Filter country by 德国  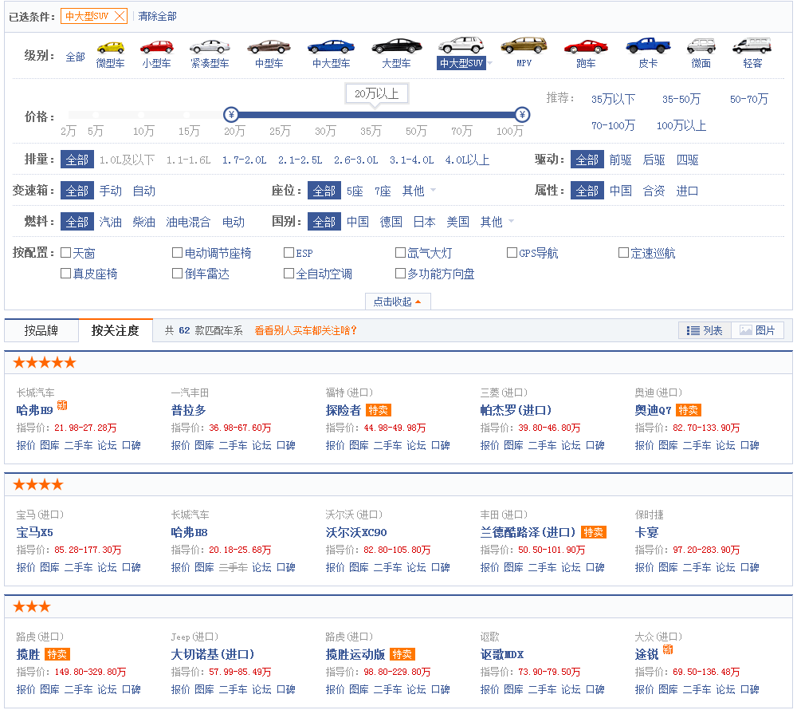point(391,222)
